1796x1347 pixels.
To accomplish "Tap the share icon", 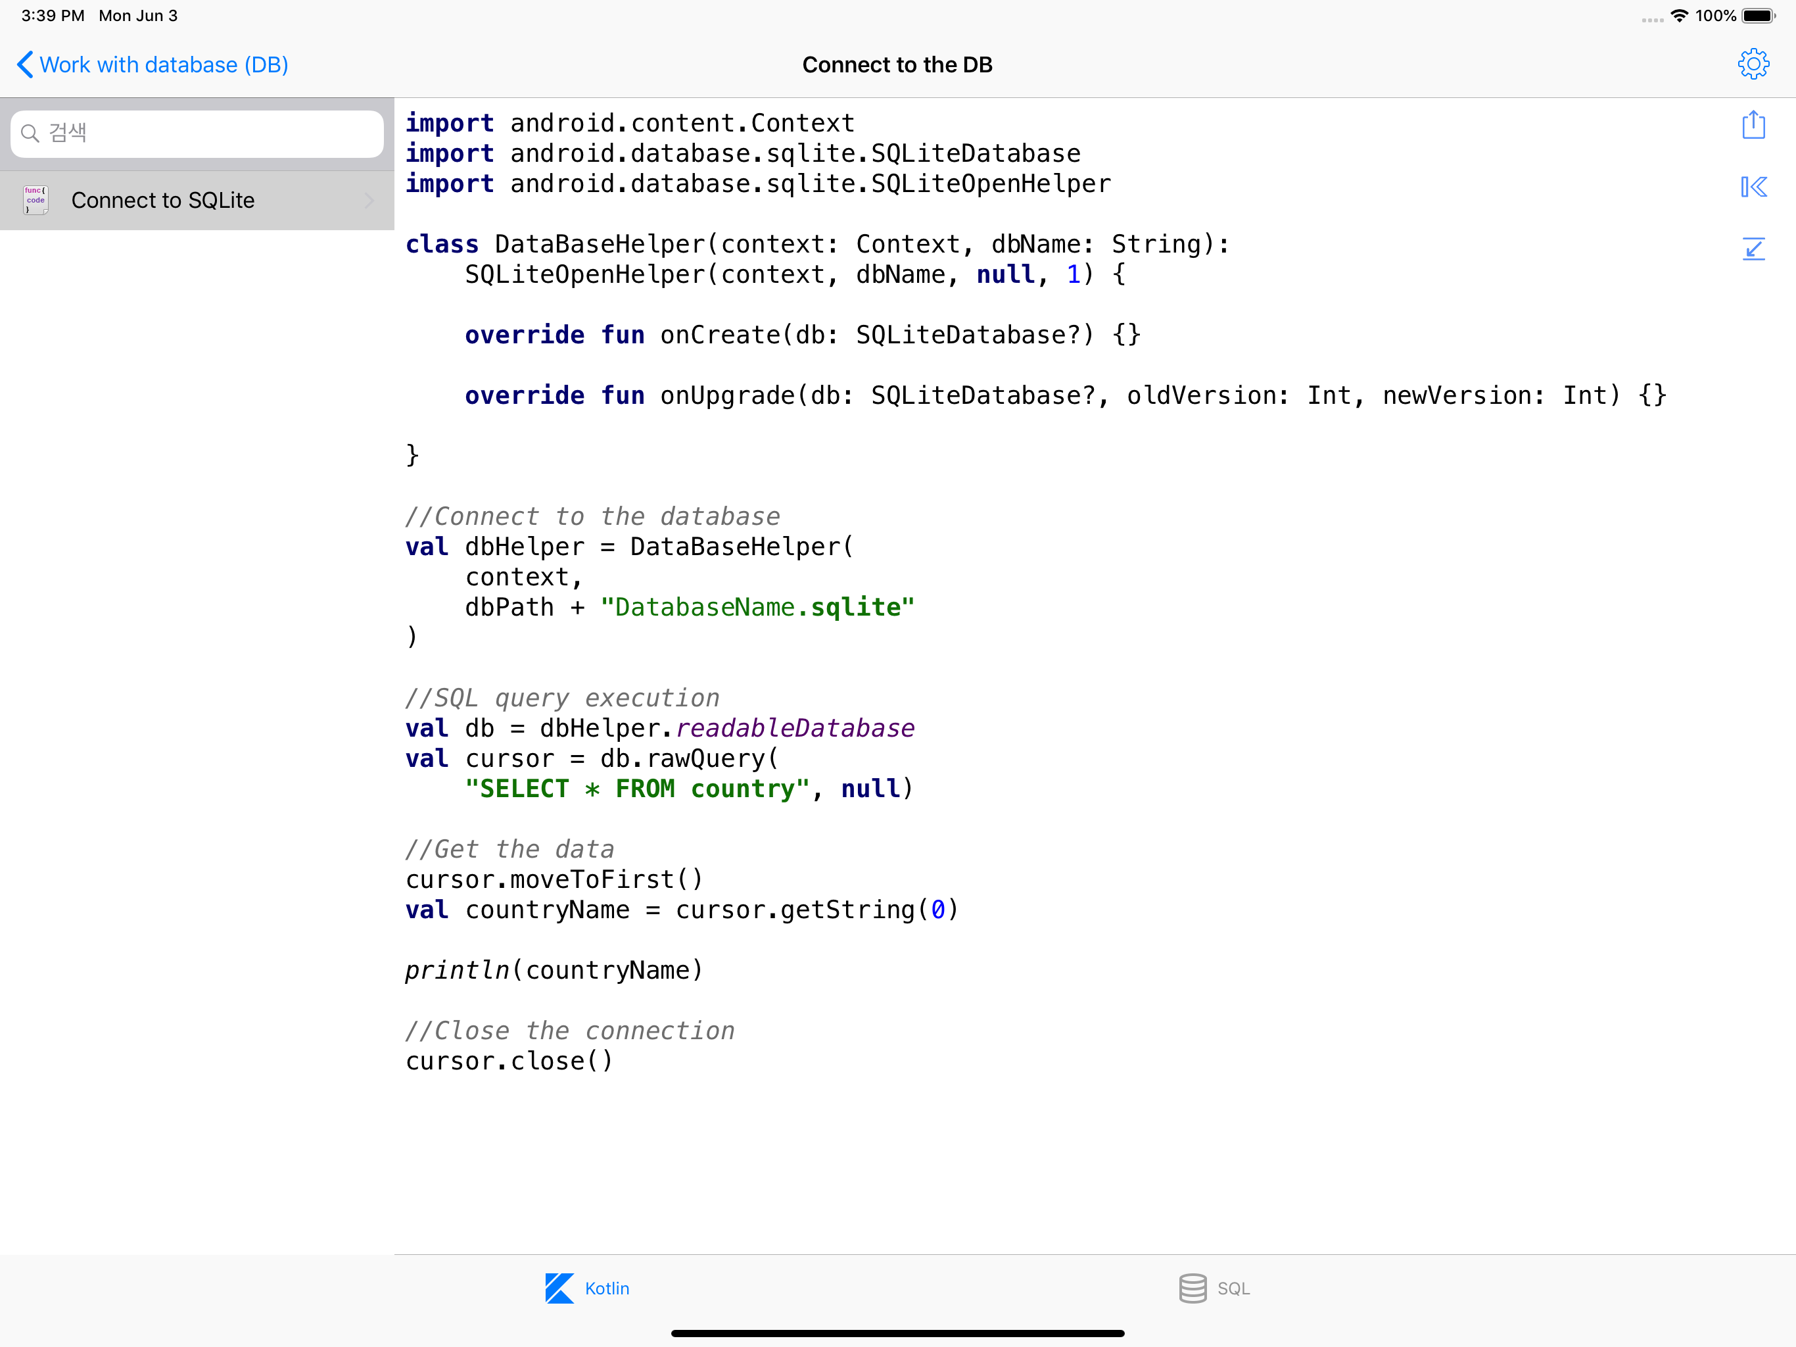I will (x=1753, y=125).
